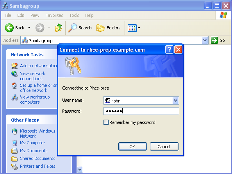Minimize the Sambagroup window
Screen dimensions: 232x174
(x=208, y=5)
